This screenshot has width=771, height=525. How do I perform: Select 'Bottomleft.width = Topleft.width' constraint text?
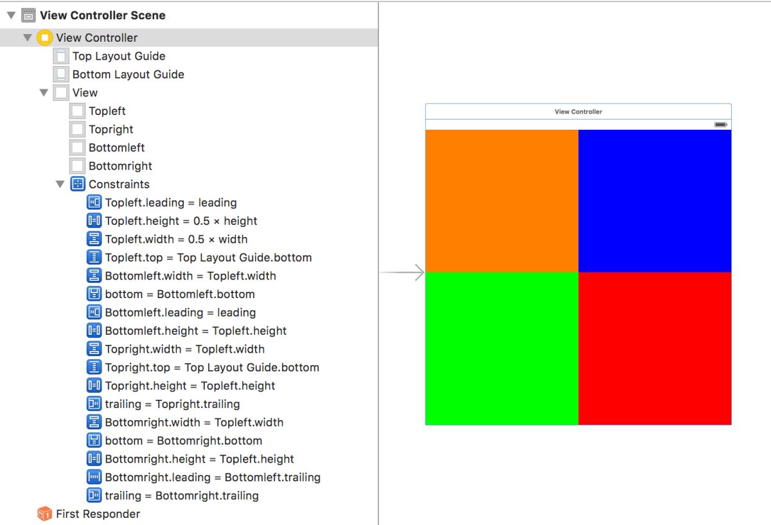191,276
